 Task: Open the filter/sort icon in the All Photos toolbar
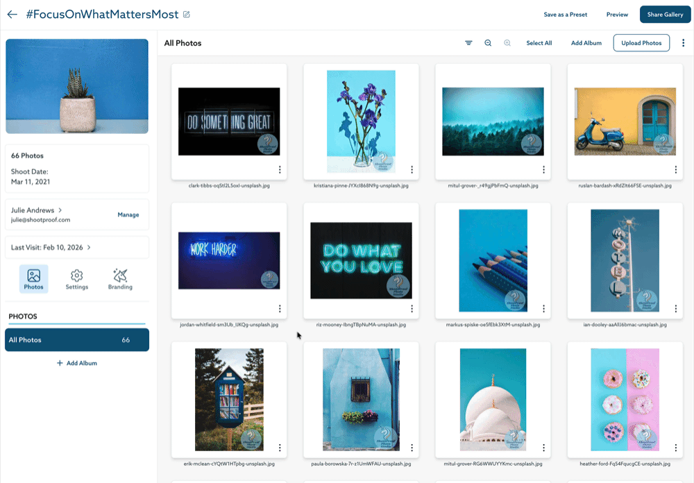468,43
